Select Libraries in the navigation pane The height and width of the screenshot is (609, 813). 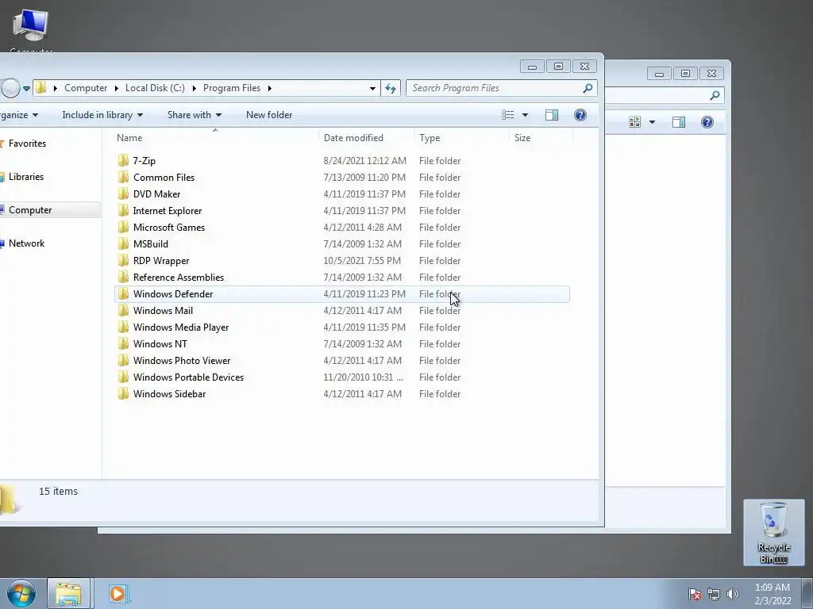coord(26,177)
